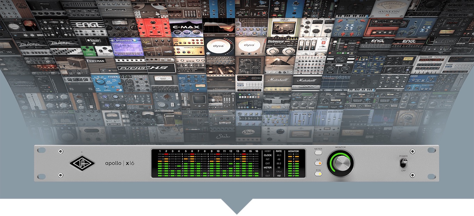Open the DreamVerb plugin thumbnail

click(126, 47)
